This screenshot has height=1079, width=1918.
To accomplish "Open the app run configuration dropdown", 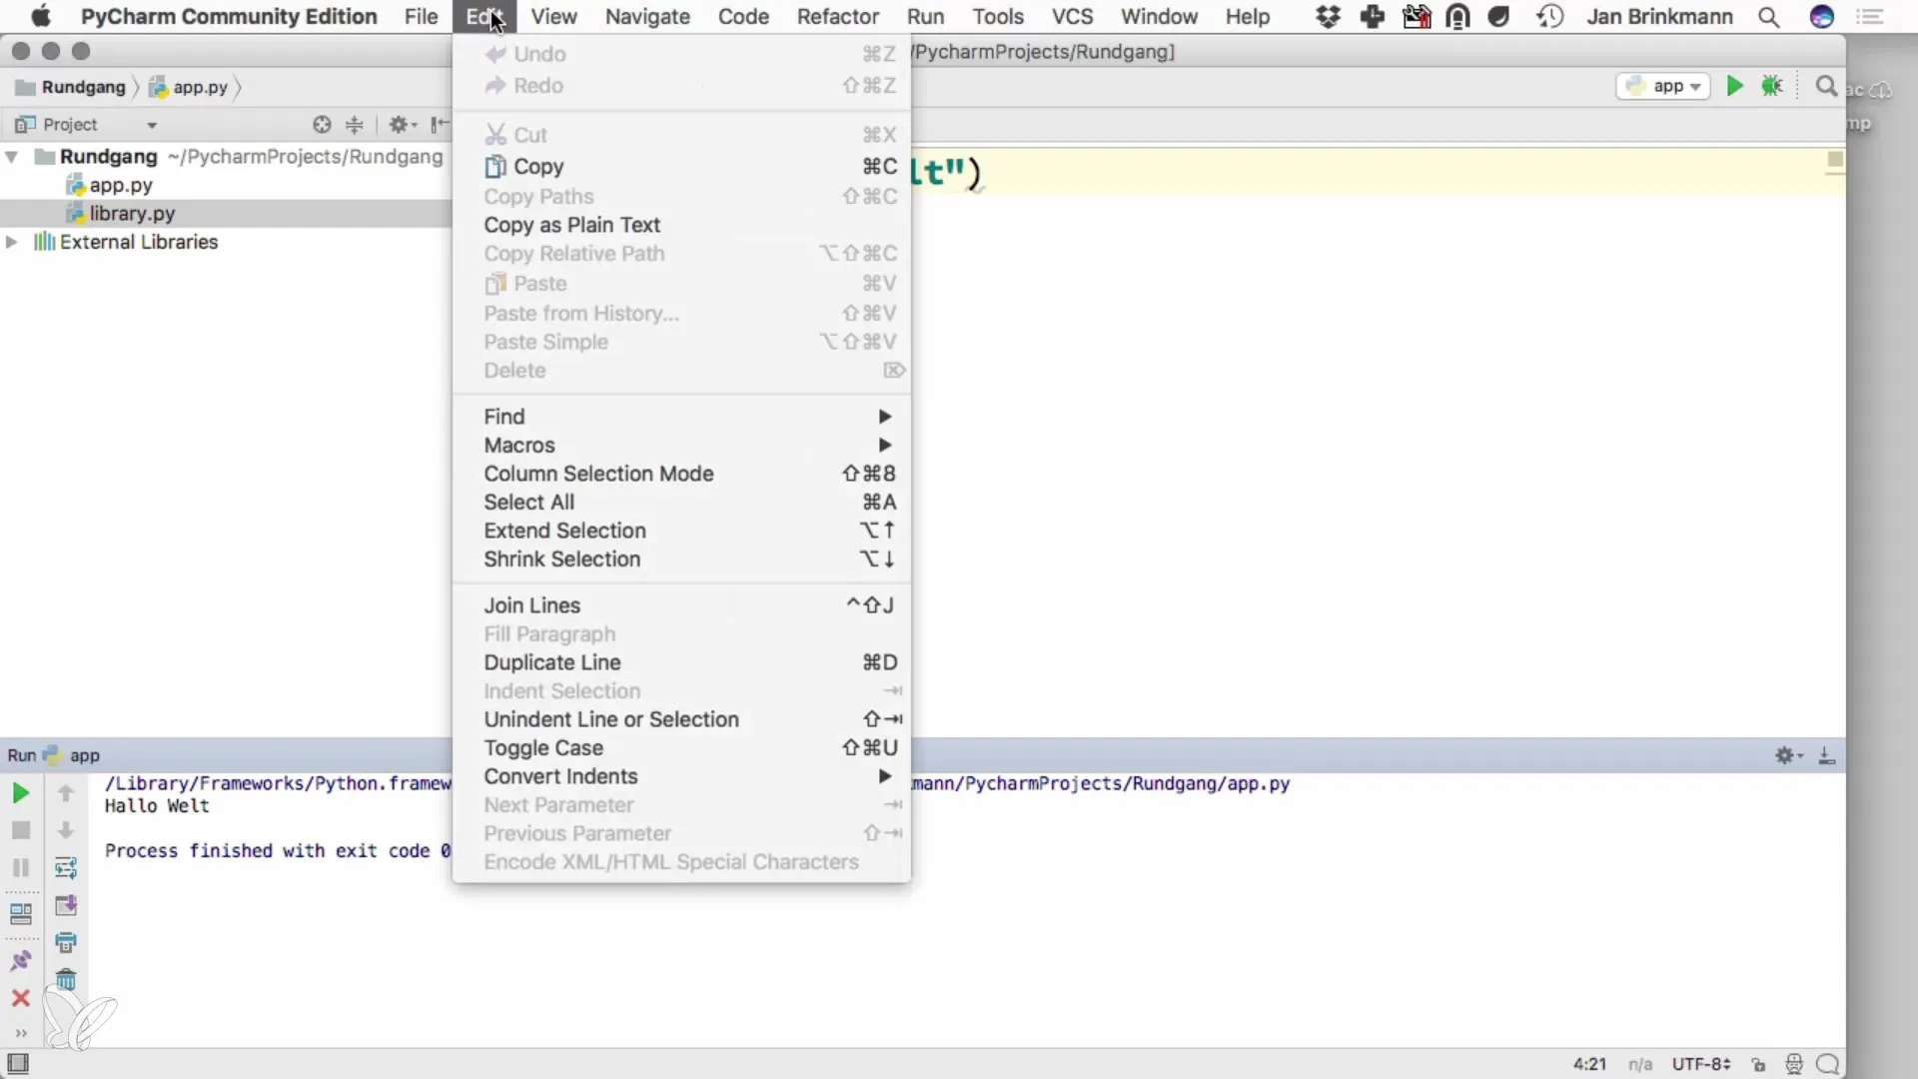I will (x=1663, y=87).
